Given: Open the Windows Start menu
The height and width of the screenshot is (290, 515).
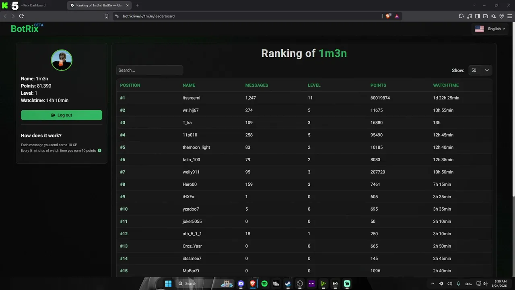Looking at the screenshot, I should click(x=168, y=284).
